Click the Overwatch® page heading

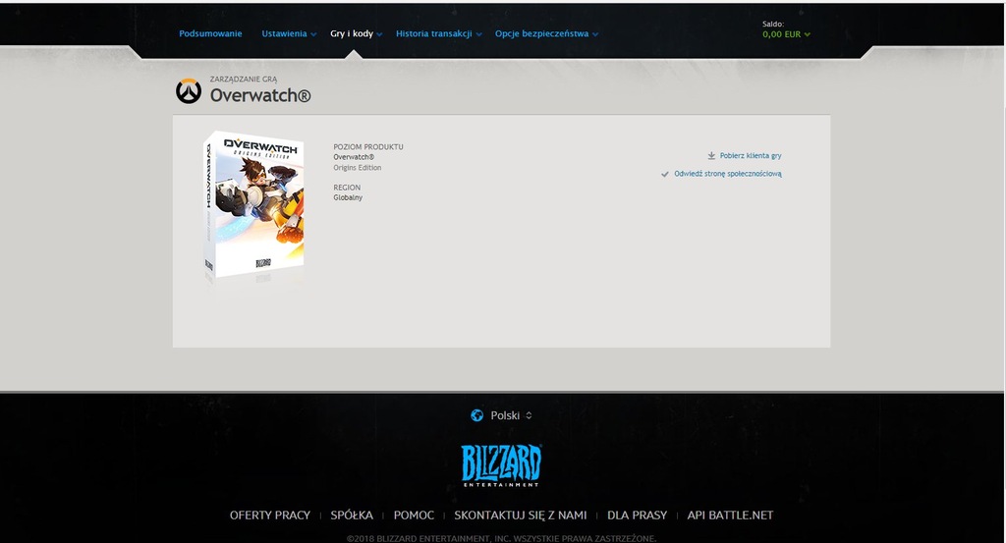click(260, 95)
